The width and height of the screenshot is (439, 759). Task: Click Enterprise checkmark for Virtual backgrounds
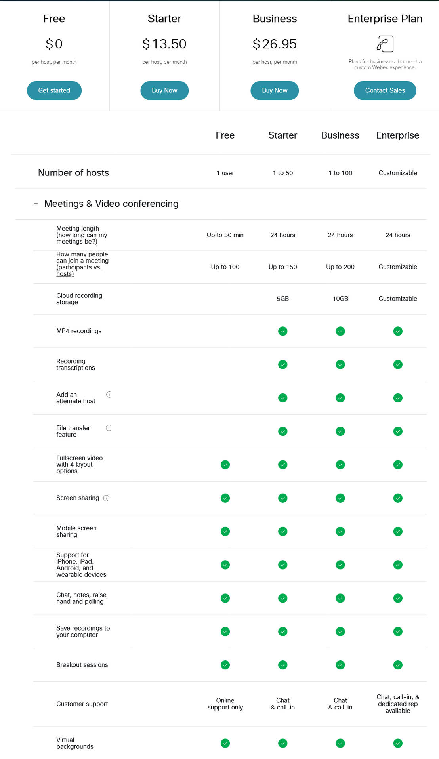pyautogui.click(x=398, y=743)
